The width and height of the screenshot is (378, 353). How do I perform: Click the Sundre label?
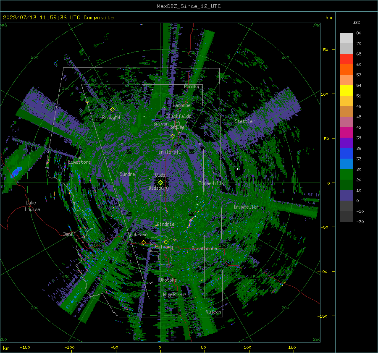coord(127,174)
